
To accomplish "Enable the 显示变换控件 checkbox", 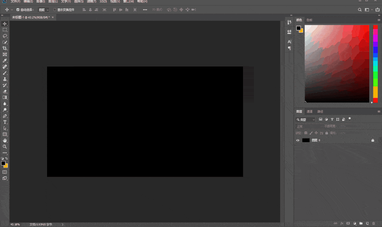I will pyautogui.click(x=55, y=10).
